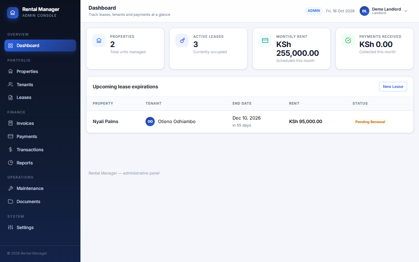
Task: Click the Properties card count 2
Action: (113, 44)
